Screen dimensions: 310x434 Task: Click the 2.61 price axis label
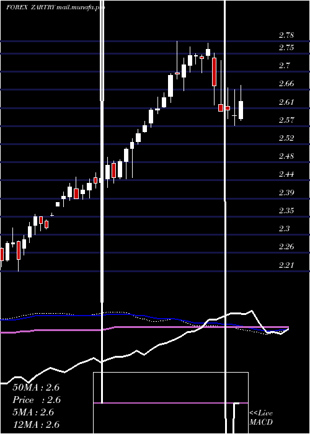click(286, 102)
